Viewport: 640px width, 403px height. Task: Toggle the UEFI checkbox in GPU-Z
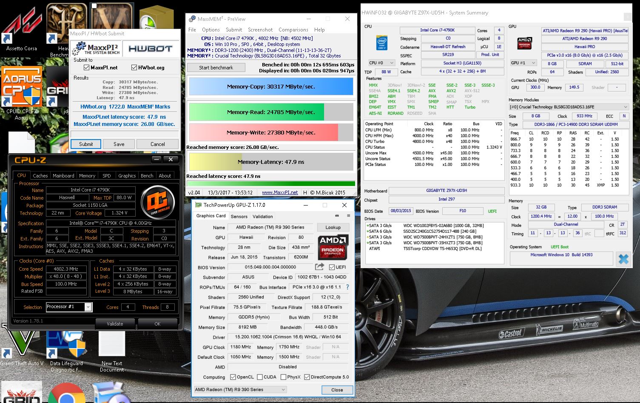click(x=332, y=267)
